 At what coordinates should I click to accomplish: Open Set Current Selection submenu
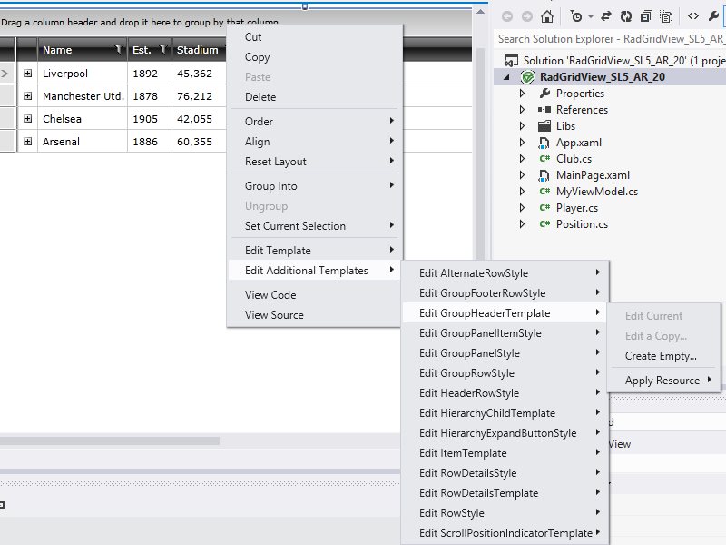pos(314,225)
